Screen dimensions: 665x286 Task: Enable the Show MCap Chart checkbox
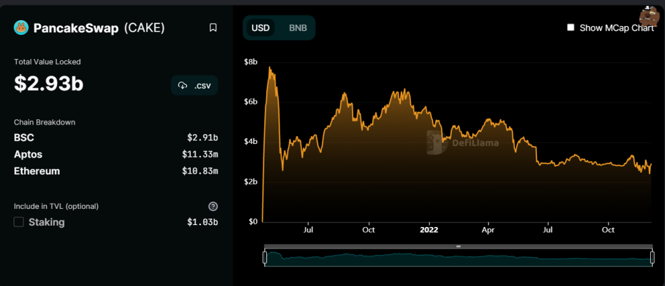tap(571, 28)
